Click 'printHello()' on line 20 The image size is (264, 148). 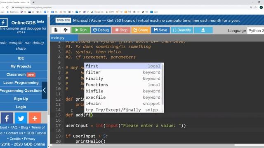click(90, 141)
